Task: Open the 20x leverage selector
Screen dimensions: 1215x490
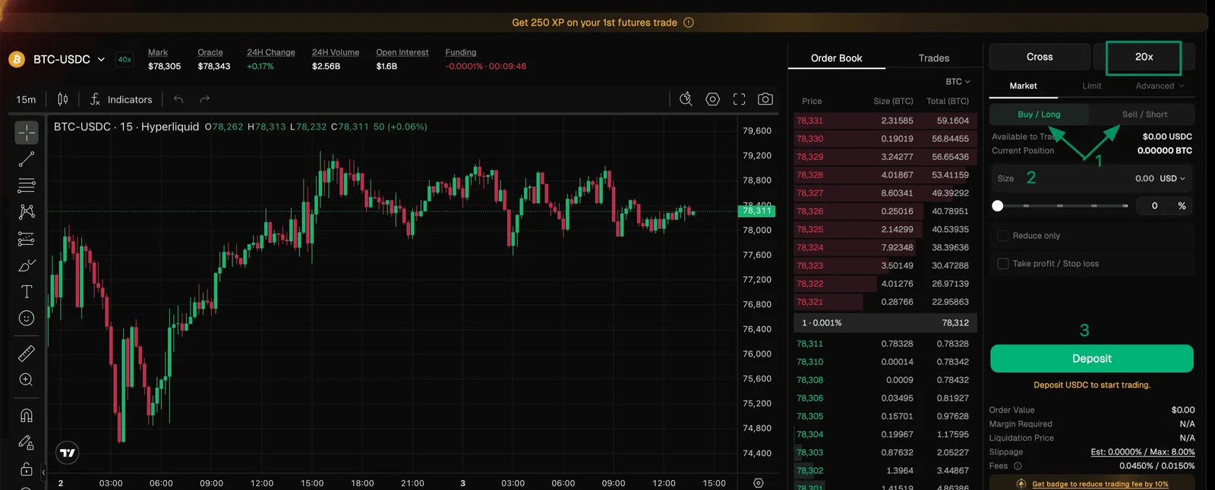Action: pyautogui.click(x=1144, y=57)
